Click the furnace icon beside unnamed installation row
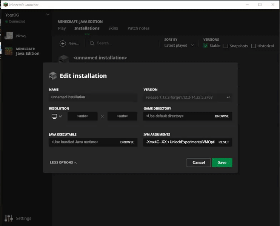This screenshot has height=226, width=280. coord(64,59)
